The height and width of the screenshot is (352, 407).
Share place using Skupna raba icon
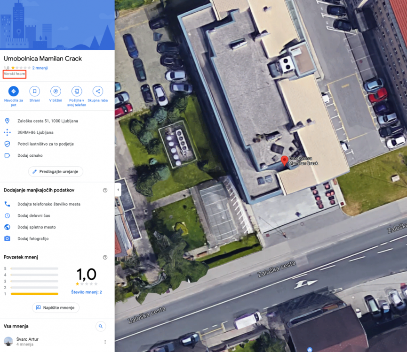click(x=97, y=91)
